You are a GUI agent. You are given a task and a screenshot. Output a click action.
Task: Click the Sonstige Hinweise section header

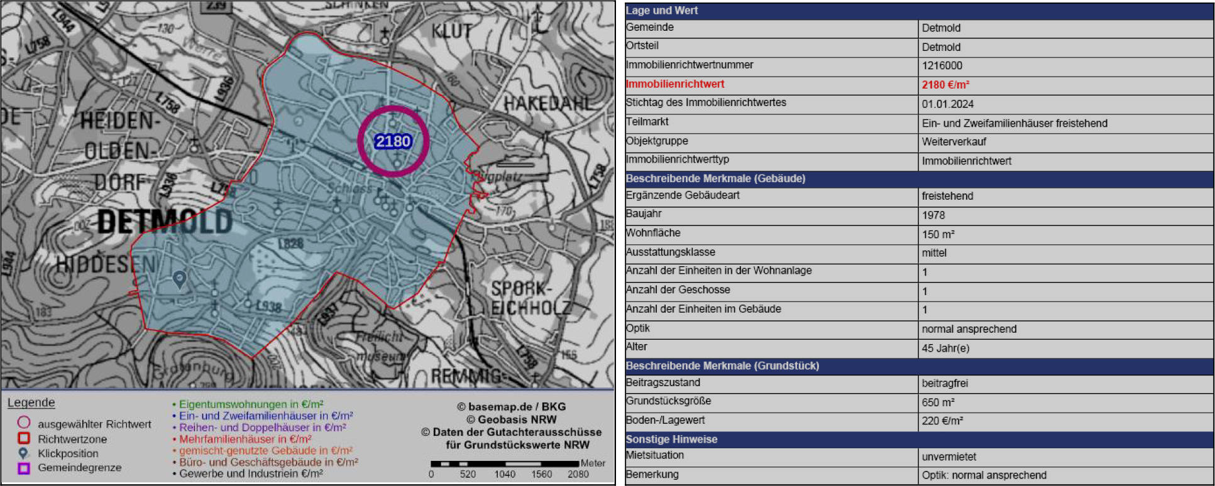(x=919, y=440)
